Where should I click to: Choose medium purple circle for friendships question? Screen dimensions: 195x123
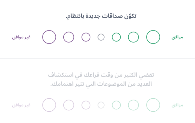coord(69,37)
